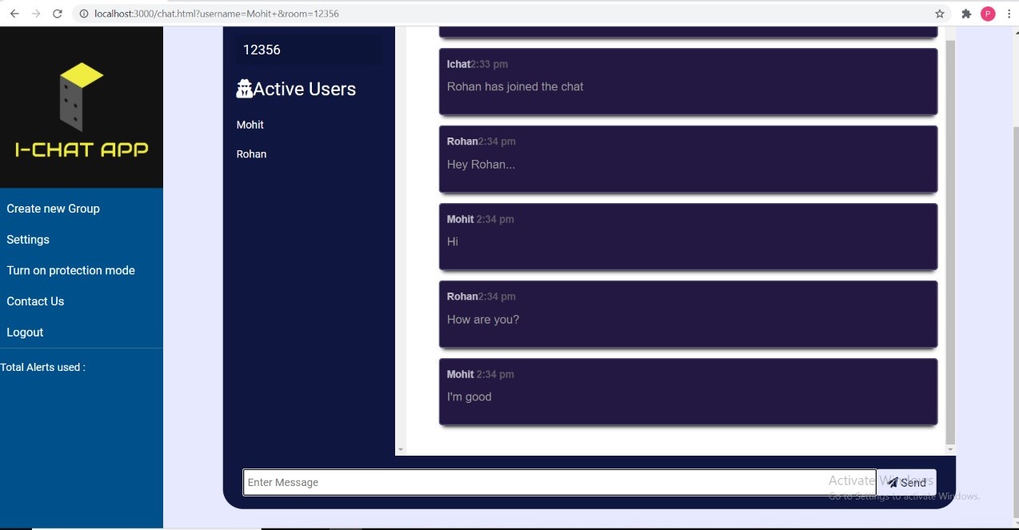Open Create new Group
This screenshot has height=530, width=1019.
[53, 209]
